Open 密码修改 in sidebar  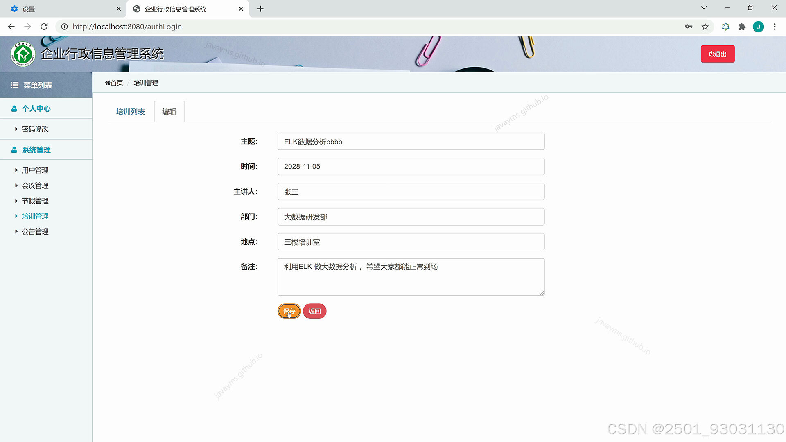click(35, 129)
